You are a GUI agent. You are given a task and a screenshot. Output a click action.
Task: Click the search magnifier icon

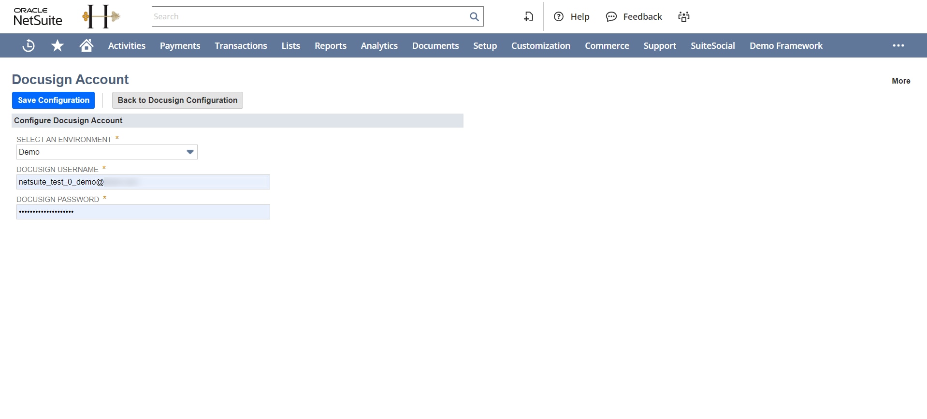coord(474,16)
